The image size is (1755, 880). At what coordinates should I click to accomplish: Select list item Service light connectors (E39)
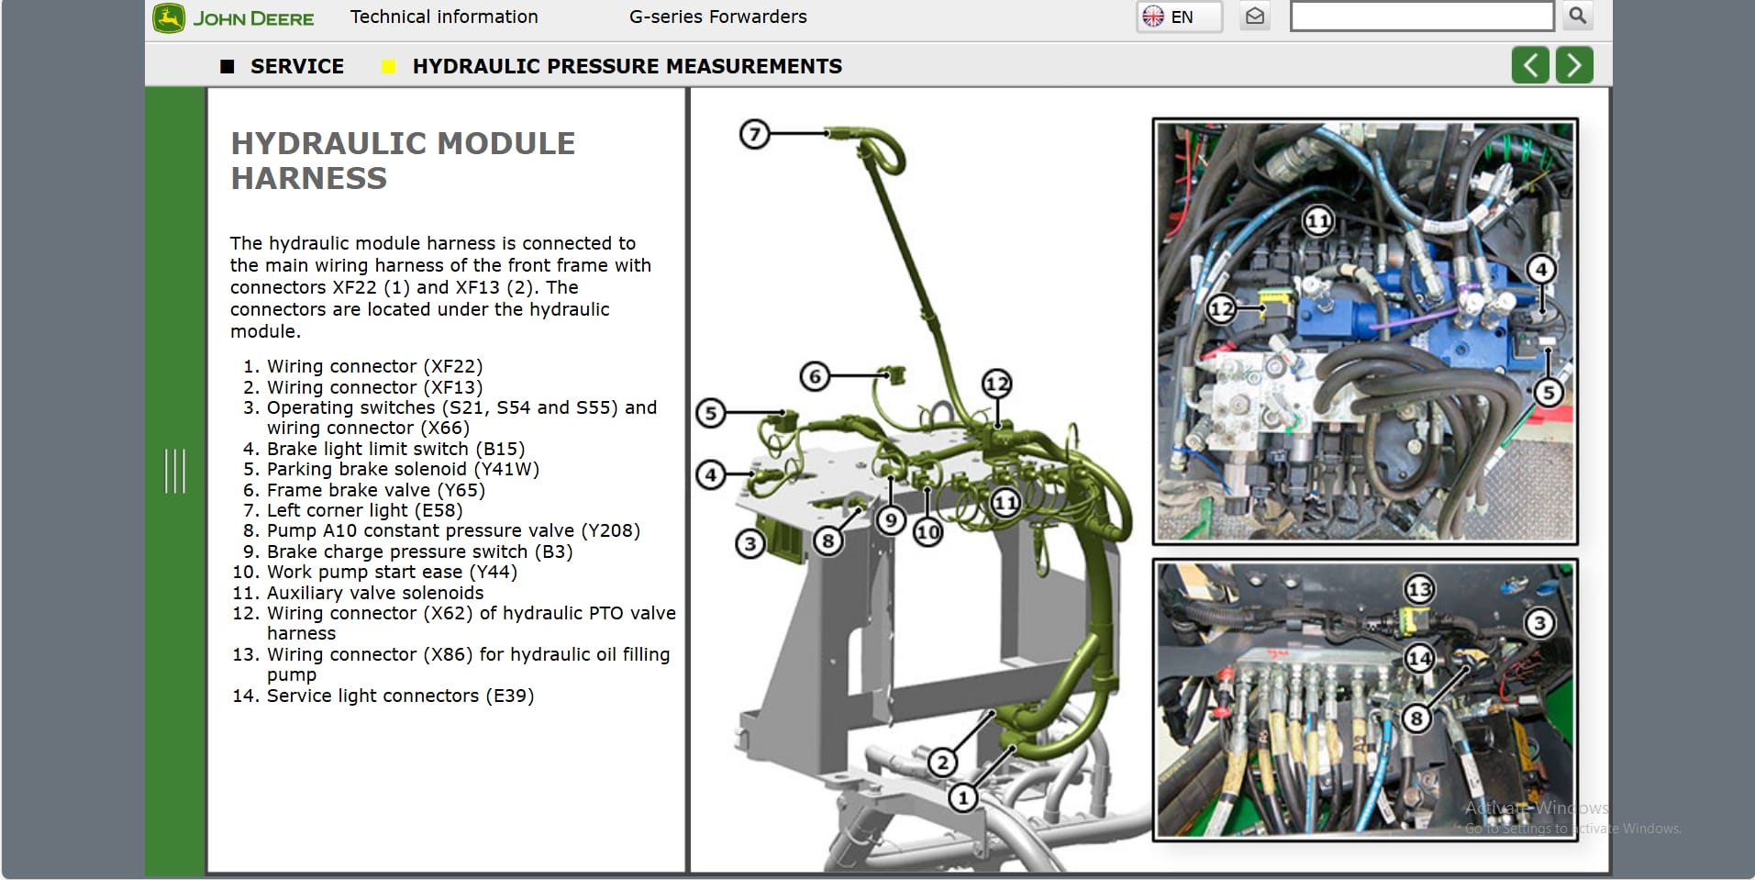tap(400, 696)
